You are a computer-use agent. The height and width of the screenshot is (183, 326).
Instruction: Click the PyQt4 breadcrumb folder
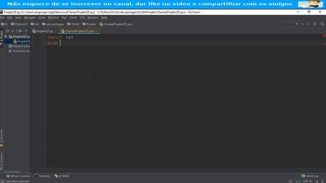(x=73, y=24)
